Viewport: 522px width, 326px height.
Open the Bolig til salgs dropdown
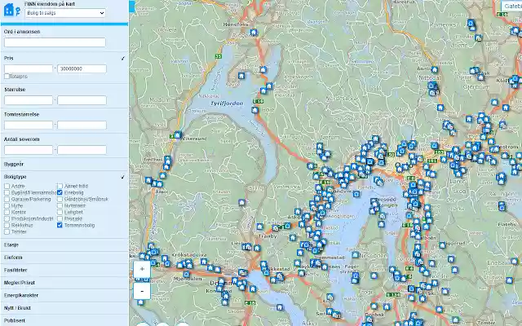tap(65, 13)
